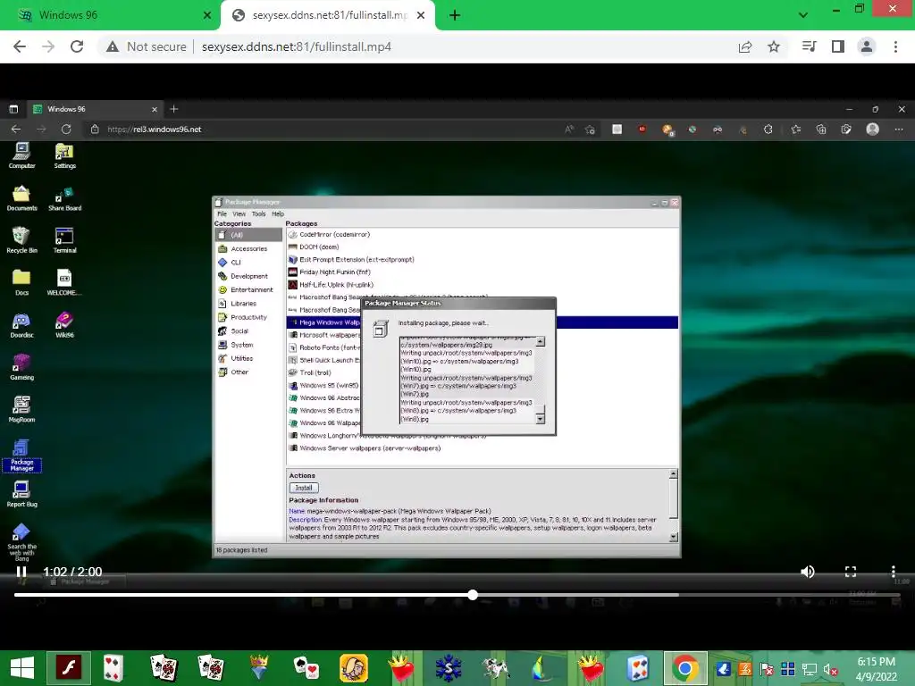
Task: Open the Windows Start button
Action: [x=21, y=668]
